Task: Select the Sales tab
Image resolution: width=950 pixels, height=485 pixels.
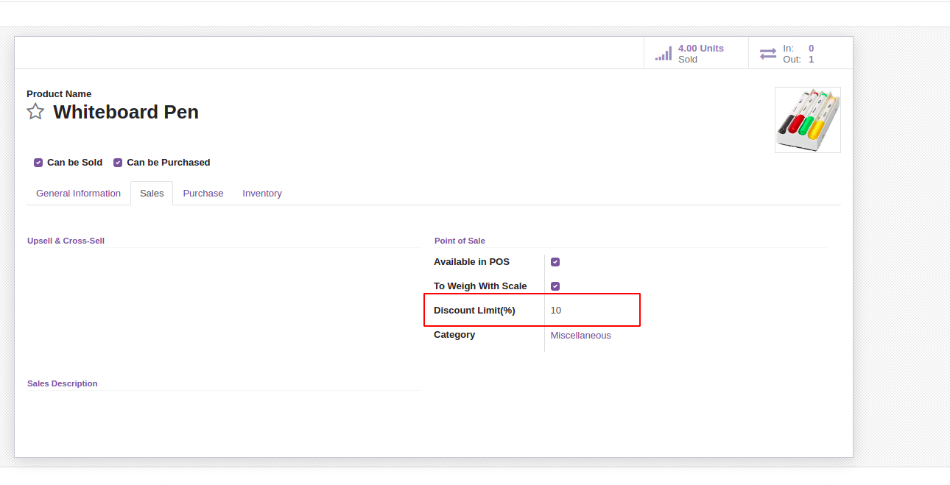Action: [152, 194]
